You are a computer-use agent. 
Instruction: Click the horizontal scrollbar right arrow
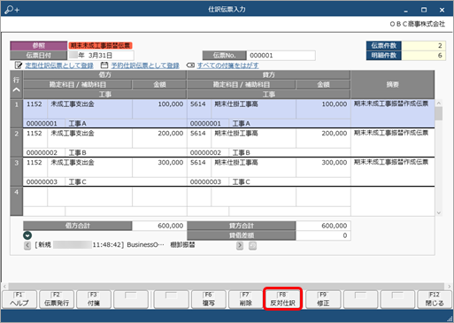[x=449, y=286]
